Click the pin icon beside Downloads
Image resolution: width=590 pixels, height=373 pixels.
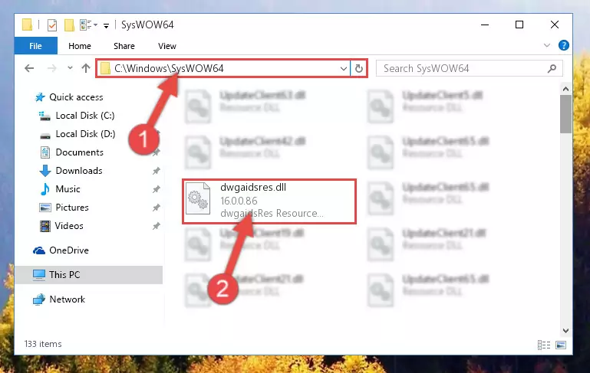[157, 171]
